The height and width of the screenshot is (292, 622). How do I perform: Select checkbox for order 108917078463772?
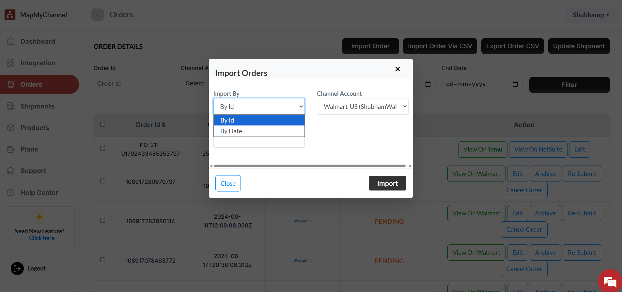coord(102,260)
